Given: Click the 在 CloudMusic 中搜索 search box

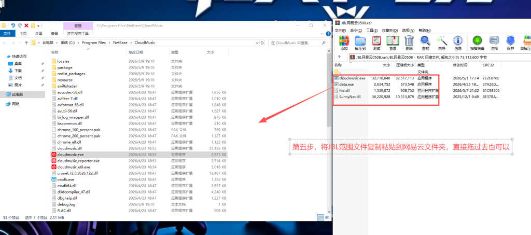Looking at the screenshot, I should coord(298,43).
